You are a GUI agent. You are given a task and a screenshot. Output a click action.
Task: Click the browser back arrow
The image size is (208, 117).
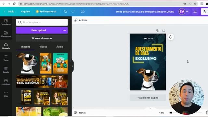[4, 4]
